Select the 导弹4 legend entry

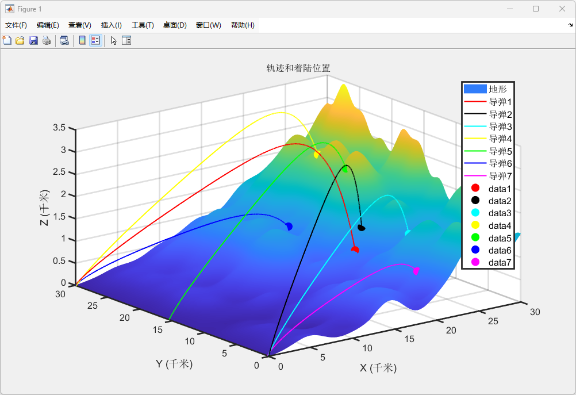[x=500, y=139]
